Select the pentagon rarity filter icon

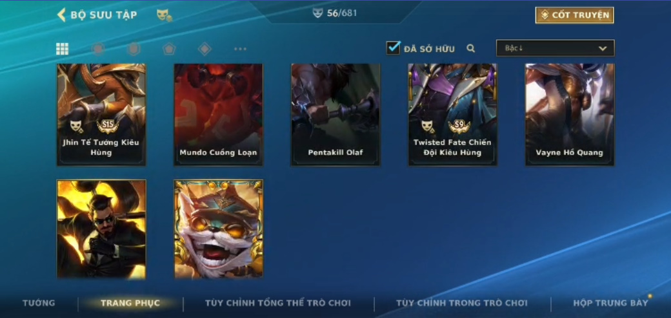point(169,49)
